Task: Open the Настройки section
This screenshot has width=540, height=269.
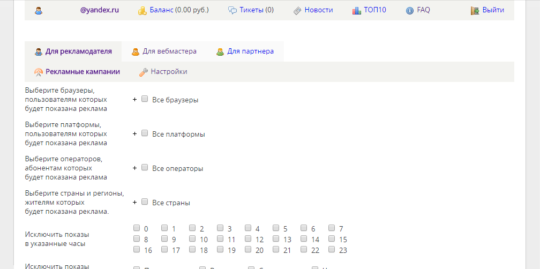Action: [169, 72]
